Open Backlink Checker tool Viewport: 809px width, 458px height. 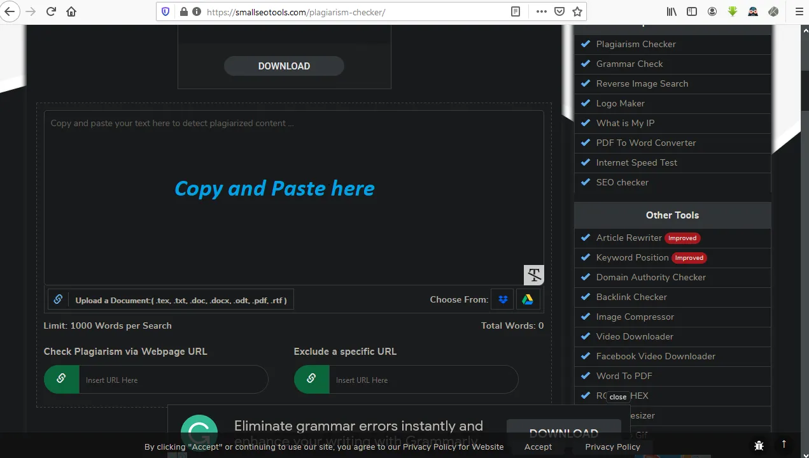(631, 297)
